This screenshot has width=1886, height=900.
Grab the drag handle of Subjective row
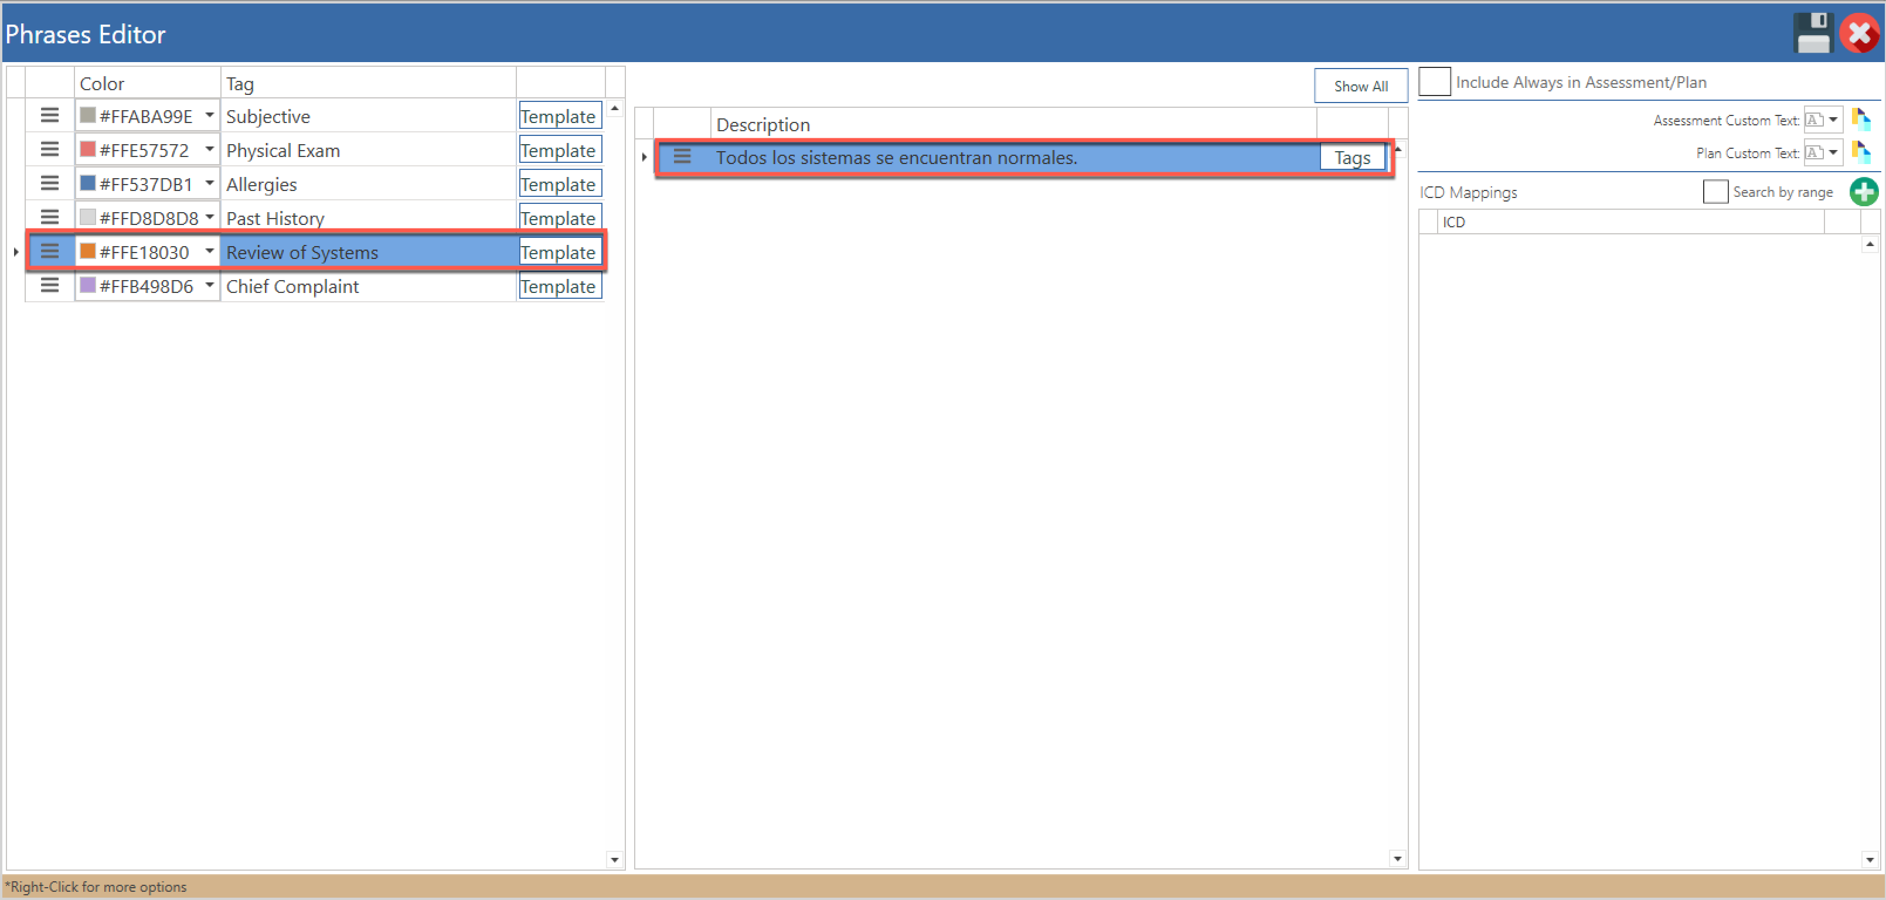[49, 115]
